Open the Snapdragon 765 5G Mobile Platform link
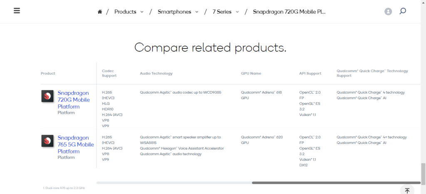This screenshot has height=194, width=426. 76,144
